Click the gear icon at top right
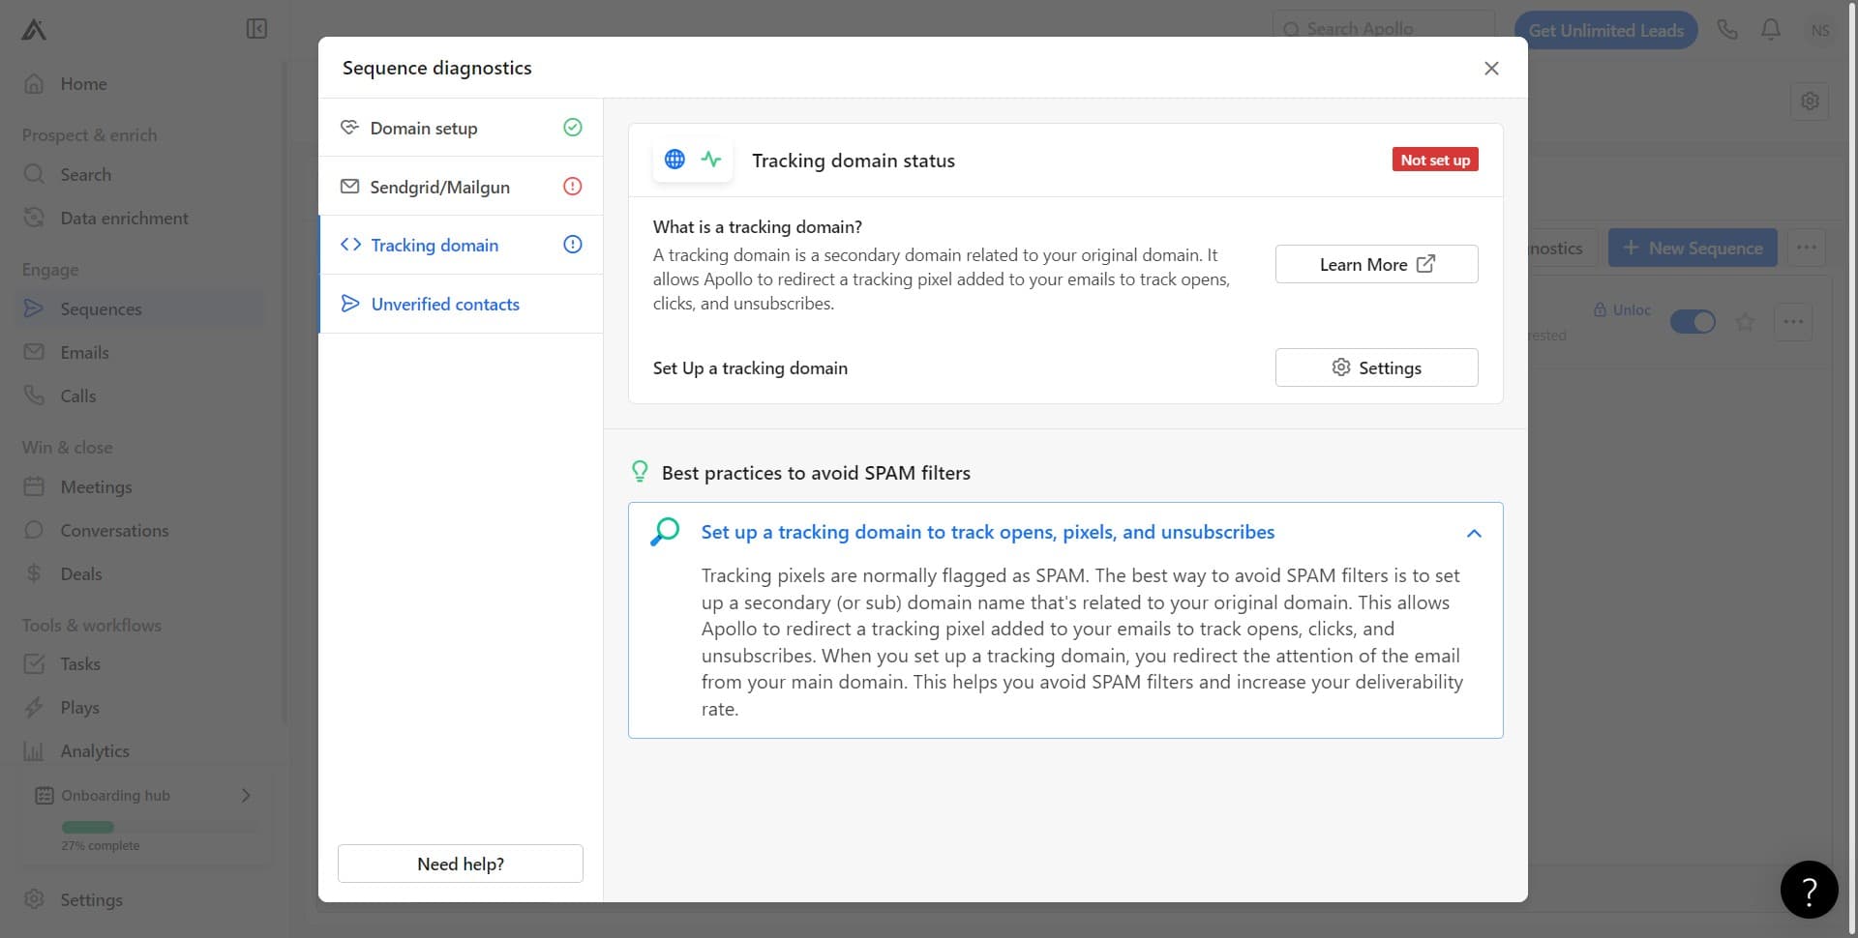1858x938 pixels. point(1810,101)
